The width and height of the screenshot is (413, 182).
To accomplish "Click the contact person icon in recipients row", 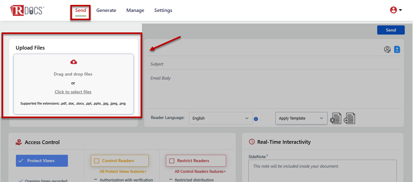I will click(x=387, y=49).
